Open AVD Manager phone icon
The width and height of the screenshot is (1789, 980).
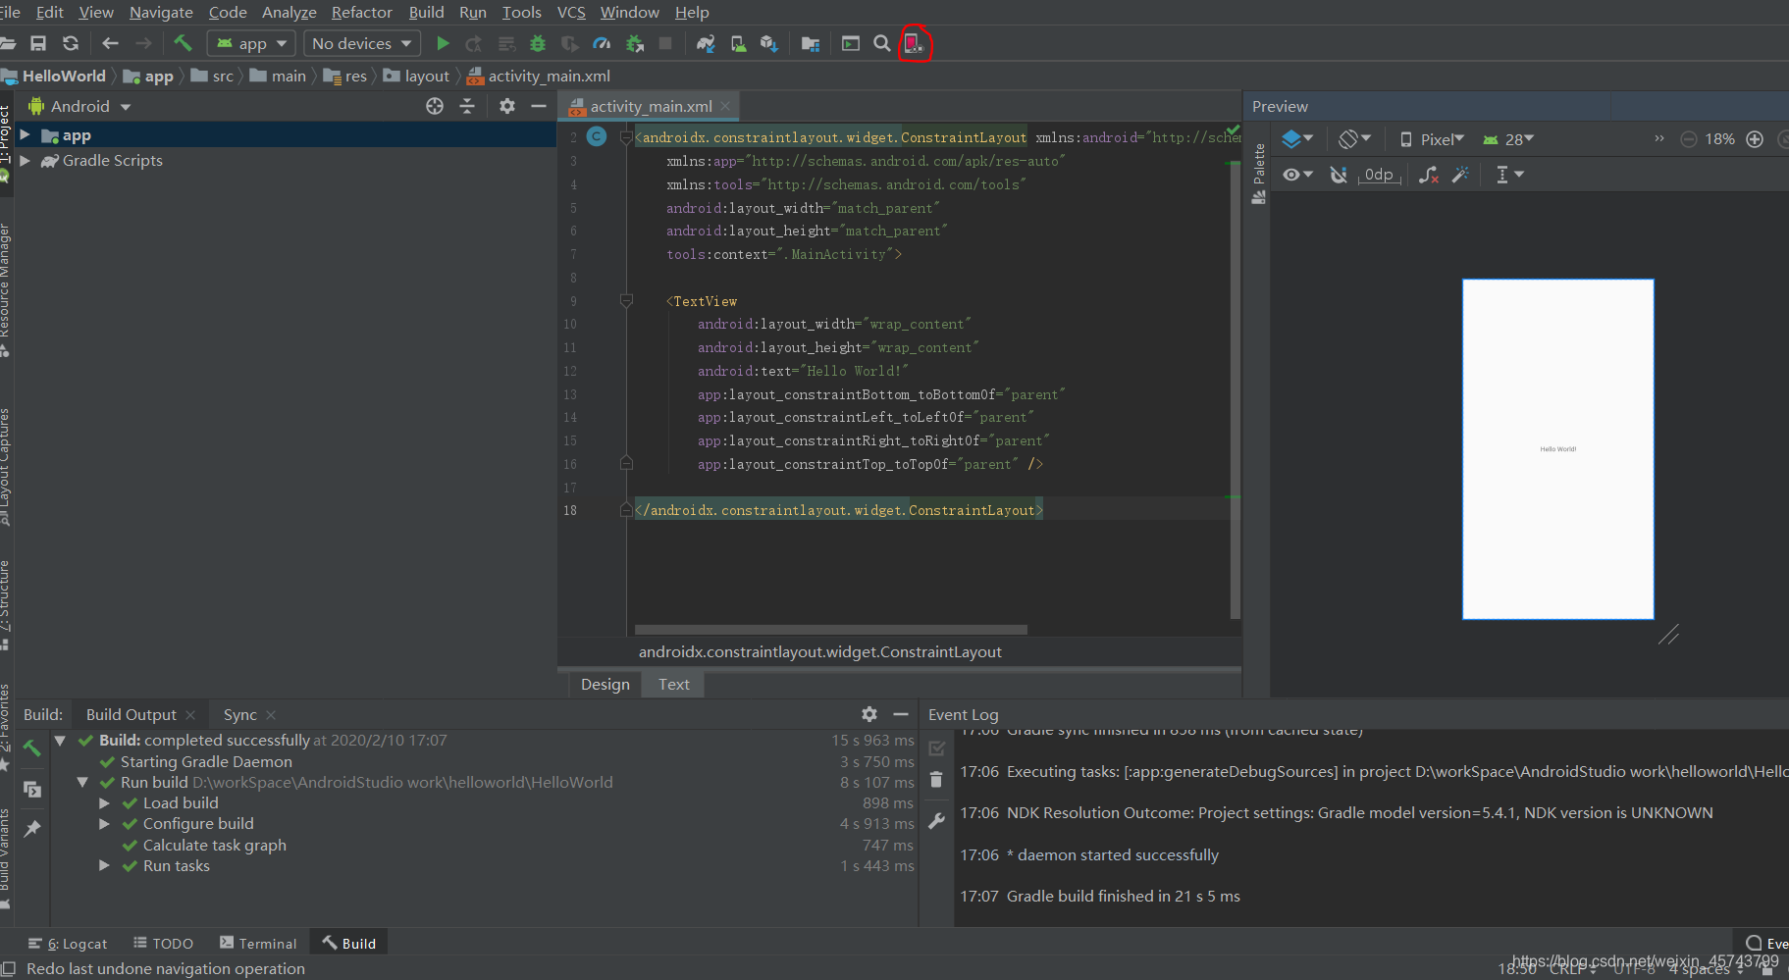click(x=738, y=43)
